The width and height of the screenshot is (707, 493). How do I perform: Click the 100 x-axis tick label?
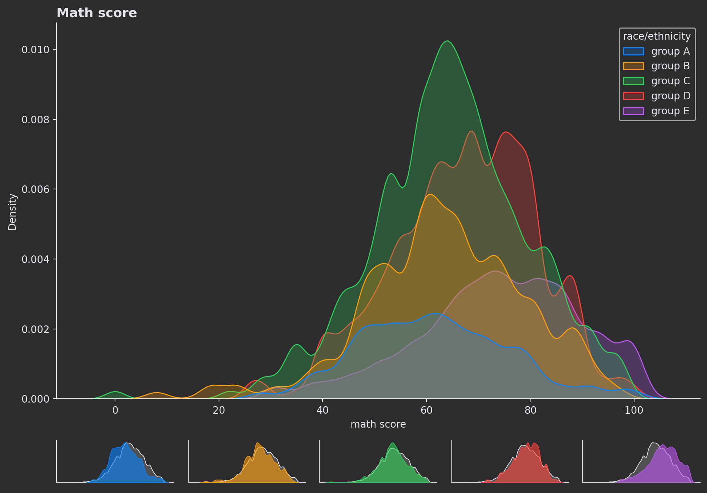(x=634, y=410)
